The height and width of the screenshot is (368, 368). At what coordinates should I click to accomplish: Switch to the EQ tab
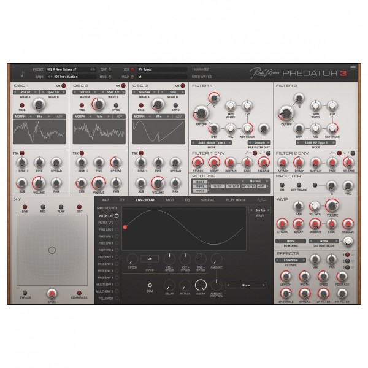click(x=187, y=200)
